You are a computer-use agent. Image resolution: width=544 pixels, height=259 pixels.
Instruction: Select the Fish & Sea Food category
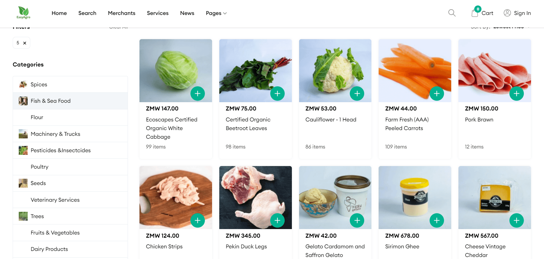70,101
